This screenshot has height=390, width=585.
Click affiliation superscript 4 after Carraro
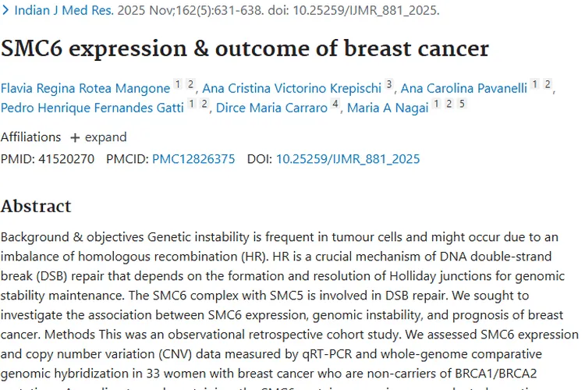point(335,104)
